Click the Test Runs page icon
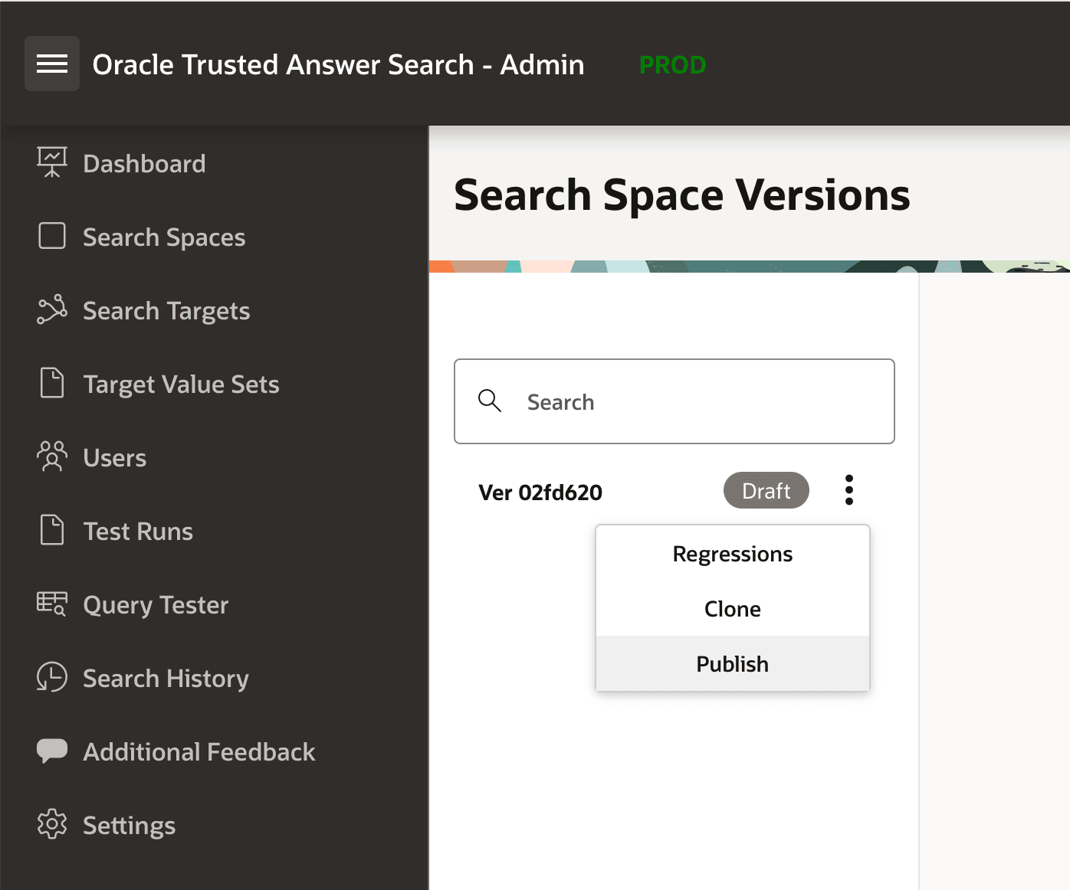This screenshot has width=1070, height=890. [51, 530]
